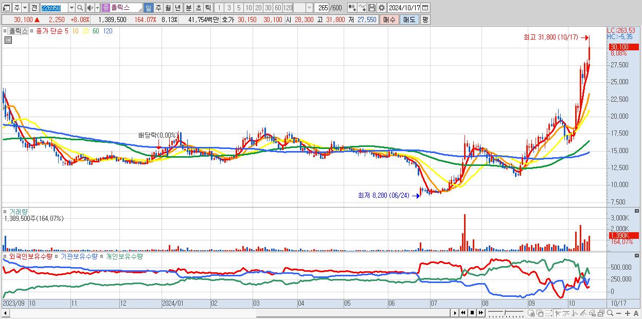Image resolution: width=642 pixels, height=319 pixels.
Task: Click the dotted selection chart icon
Action: 548,313
